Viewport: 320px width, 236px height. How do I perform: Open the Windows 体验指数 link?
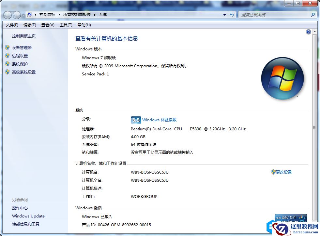[x=160, y=120]
